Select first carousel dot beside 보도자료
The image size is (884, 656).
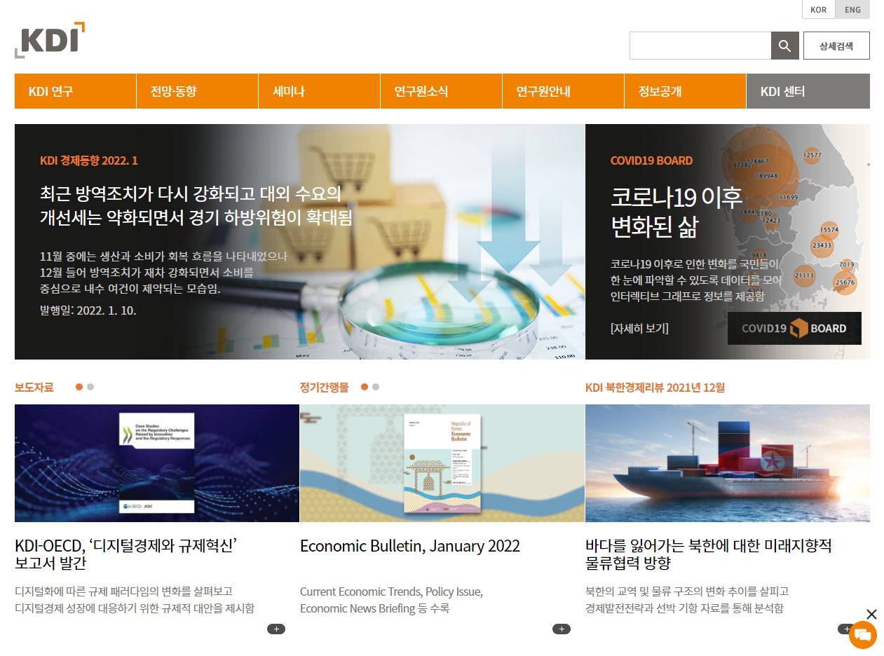(x=79, y=387)
